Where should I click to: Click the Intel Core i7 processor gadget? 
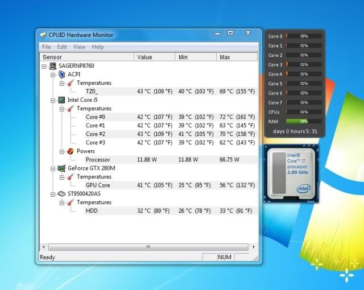tap(292, 173)
